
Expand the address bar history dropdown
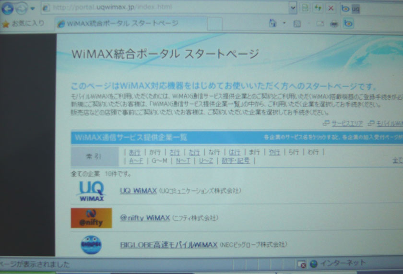point(293,8)
